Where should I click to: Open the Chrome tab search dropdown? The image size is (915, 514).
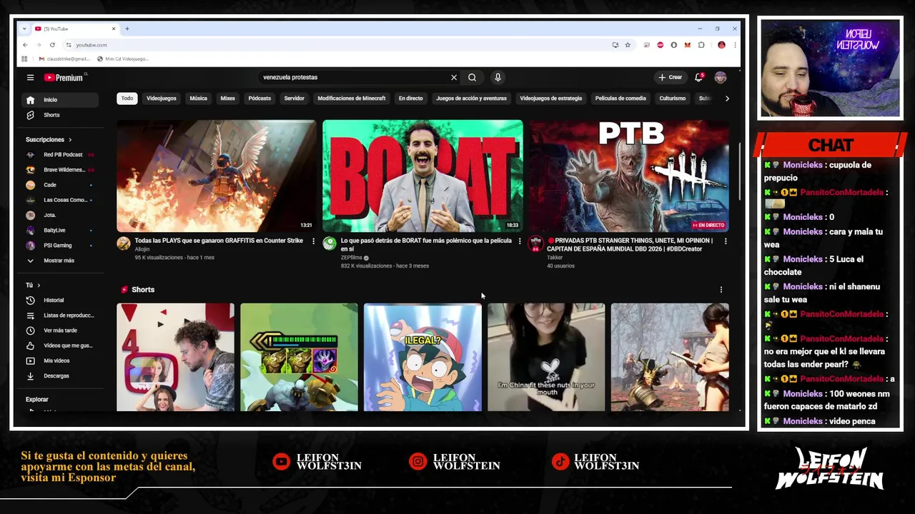(x=24, y=29)
